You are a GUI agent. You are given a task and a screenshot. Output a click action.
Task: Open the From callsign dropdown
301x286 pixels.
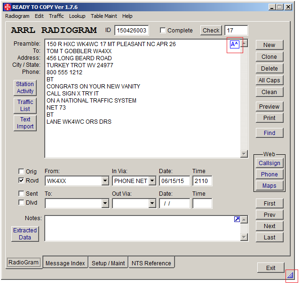[x=105, y=181]
